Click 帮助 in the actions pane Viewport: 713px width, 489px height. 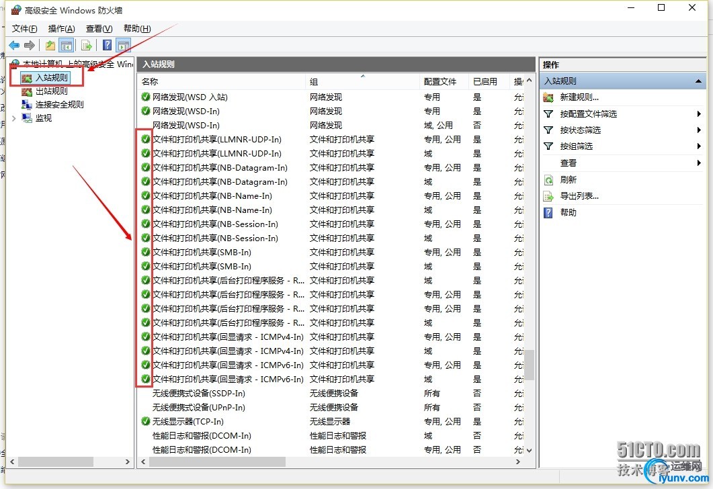569,212
